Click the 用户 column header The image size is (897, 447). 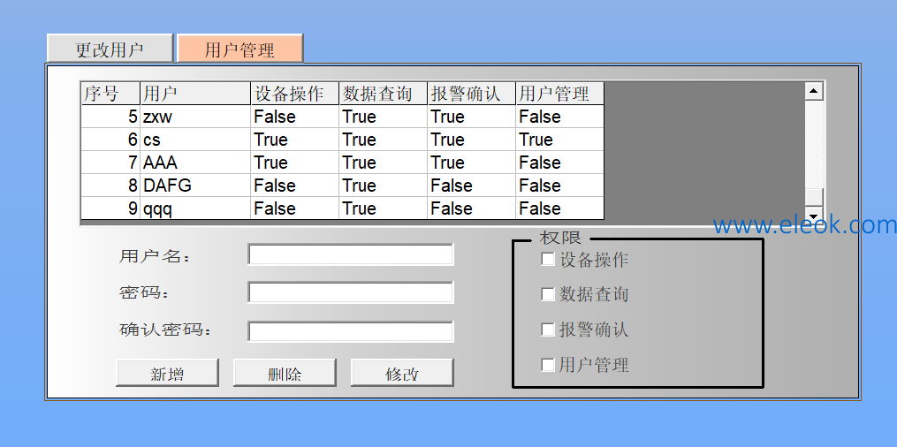tap(195, 94)
